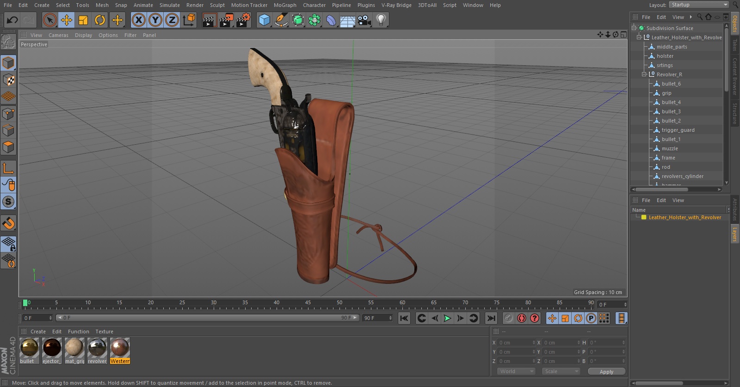The width and height of the screenshot is (740, 387).
Task: Switch to Polygons mode
Action: pyautogui.click(x=8, y=147)
